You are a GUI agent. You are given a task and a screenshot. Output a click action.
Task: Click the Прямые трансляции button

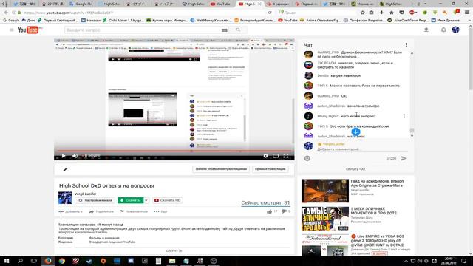coord(270,169)
